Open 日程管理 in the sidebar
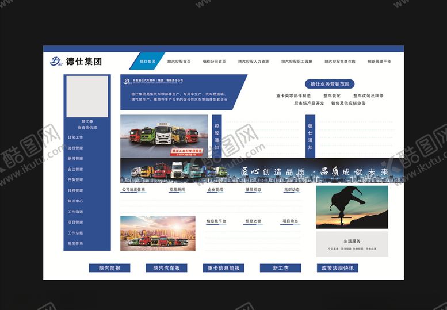The width and height of the screenshot is (447, 310). click(75, 190)
